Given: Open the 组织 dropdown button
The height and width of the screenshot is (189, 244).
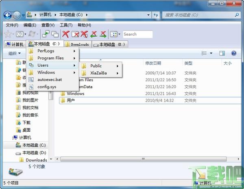Looking at the screenshot, I should pos(15,53).
